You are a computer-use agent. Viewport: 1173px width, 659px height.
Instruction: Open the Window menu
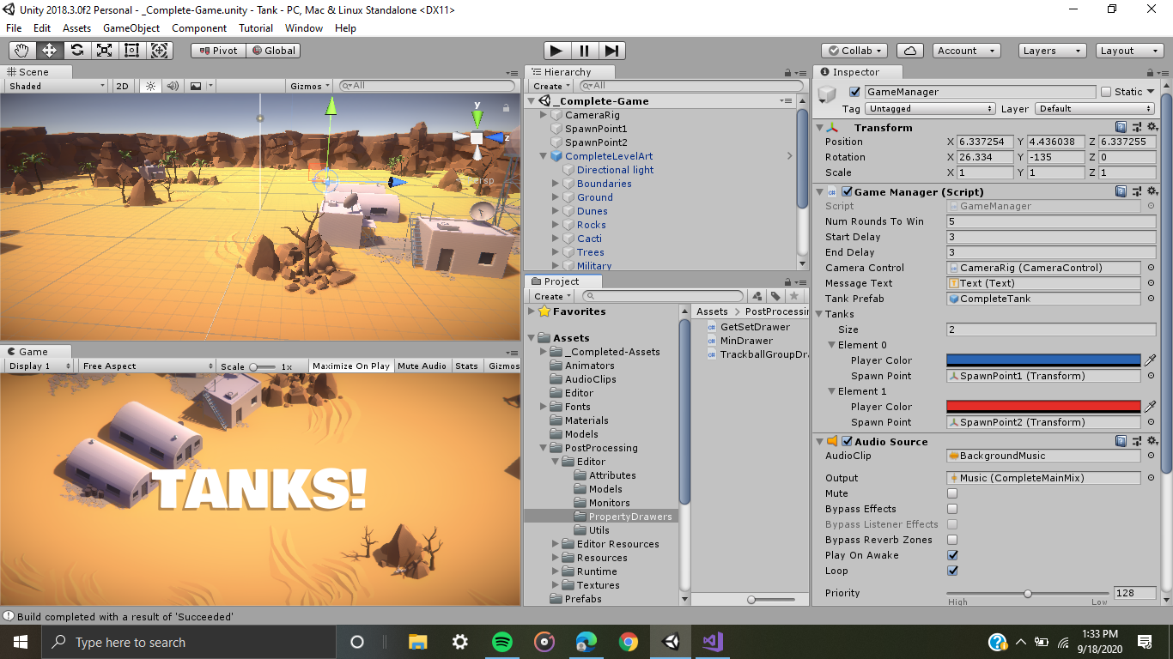pos(304,27)
